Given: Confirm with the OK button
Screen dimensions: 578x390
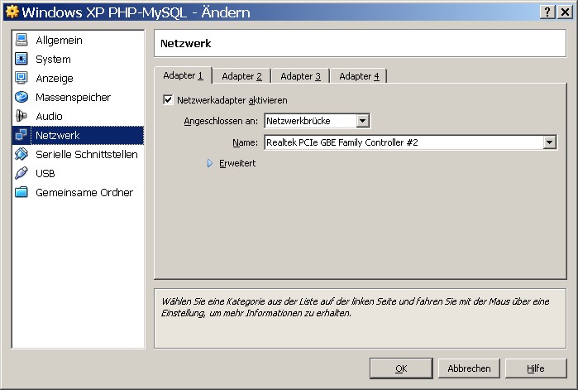Looking at the screenshot, I should pyautogui.click(x=401, y=368).
